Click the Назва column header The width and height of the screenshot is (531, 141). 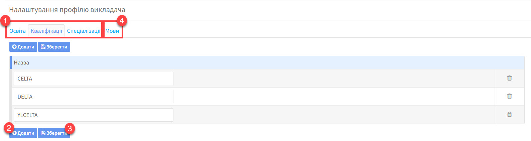tap(21, 62)
